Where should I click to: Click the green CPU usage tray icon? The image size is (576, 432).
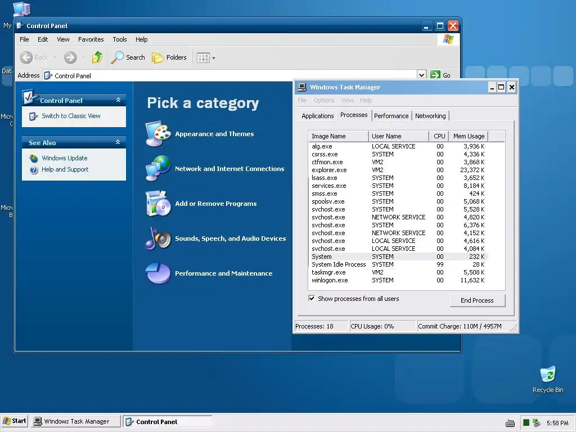pos(526,423)
